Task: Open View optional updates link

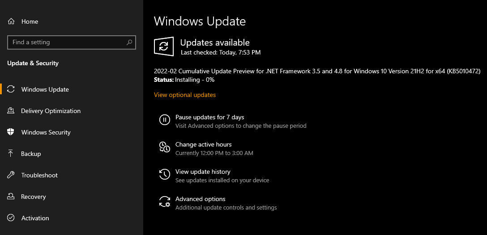Action: click(185, 95)
